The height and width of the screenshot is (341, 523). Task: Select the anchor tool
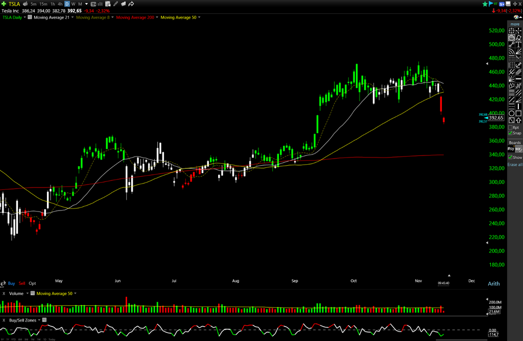[518, 65]
